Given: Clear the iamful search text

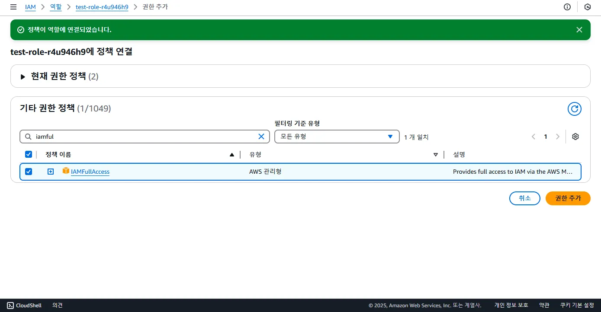Looking at the screenshot, I should tap(261, 137).
